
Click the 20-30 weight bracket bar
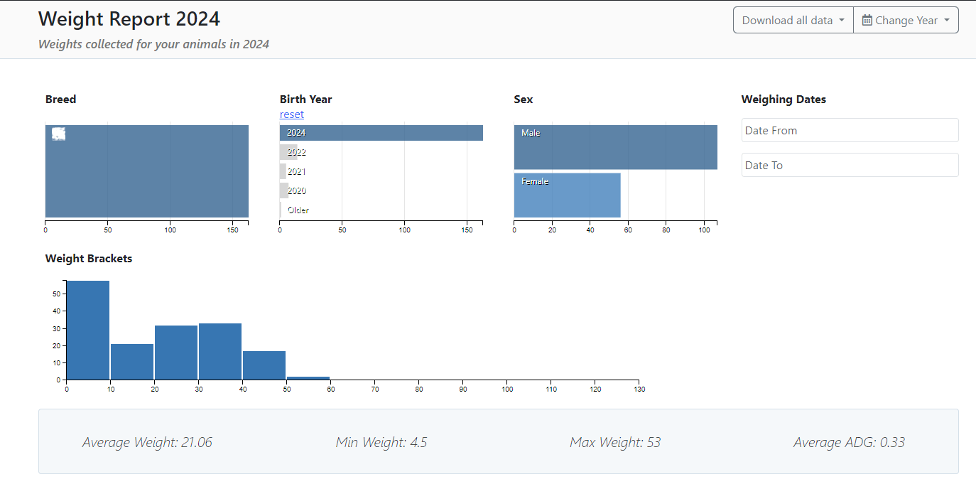(176, 353)
